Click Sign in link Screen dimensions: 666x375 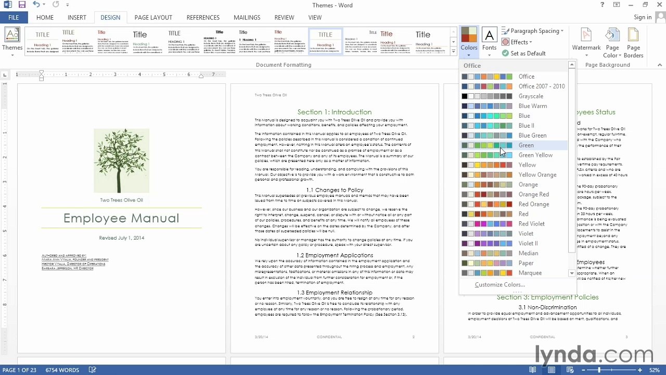coord(643,17)
